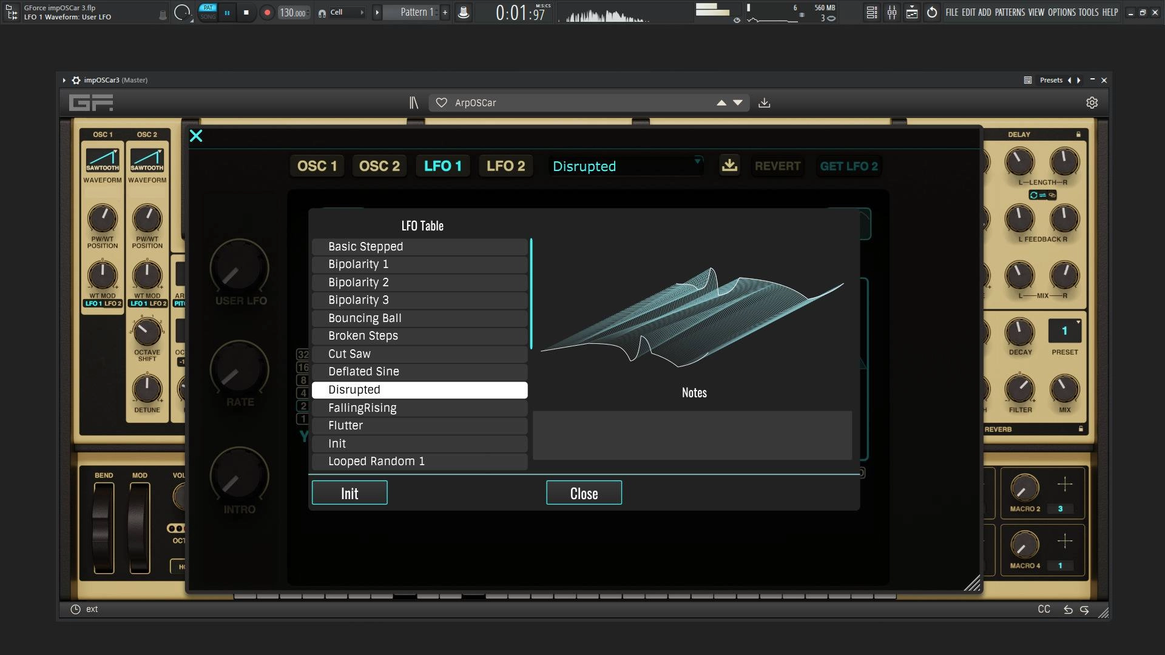Click the delay L FEEDBACK knob
Viewport: 1165px width, 655px height.
[1019, 218]
